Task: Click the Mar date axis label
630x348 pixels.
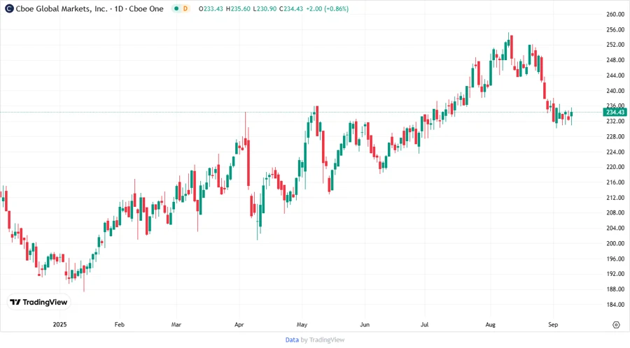Action: click(176, 324)
